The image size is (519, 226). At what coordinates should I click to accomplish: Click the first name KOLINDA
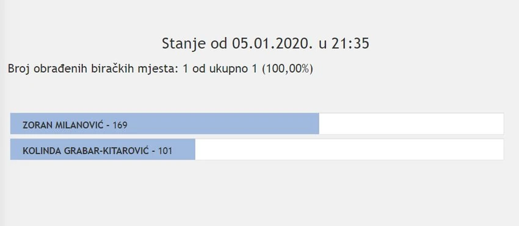38,151
